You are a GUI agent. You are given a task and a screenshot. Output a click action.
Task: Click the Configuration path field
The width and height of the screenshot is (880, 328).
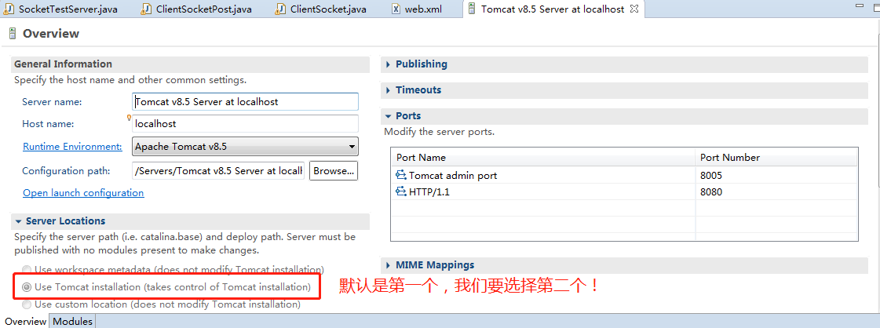pyautogui.click(x=218, y=171)
